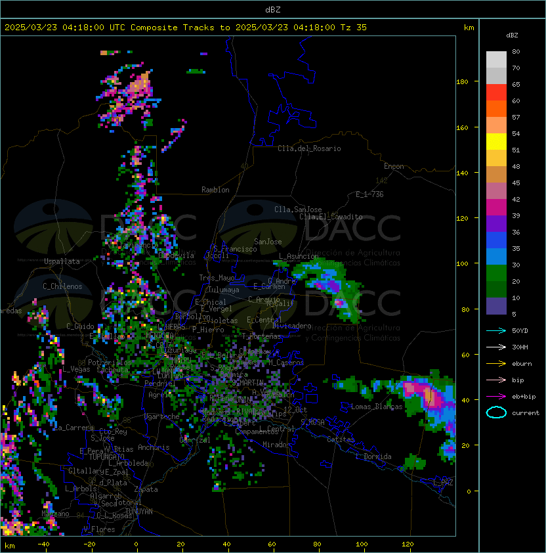Click the 'Clla.del_Rosario' map label

(309, 148)
